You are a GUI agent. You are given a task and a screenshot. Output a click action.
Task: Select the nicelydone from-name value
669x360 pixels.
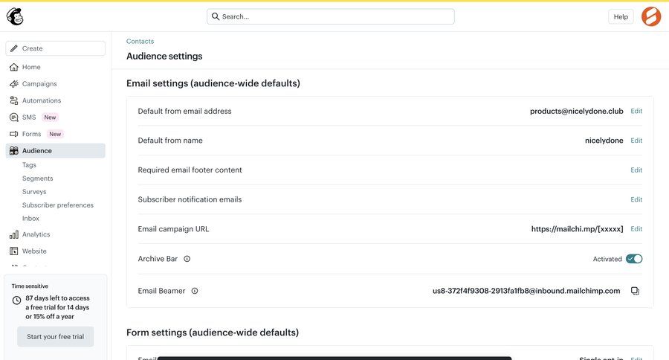pyautogui.click(x=604, y=141)
